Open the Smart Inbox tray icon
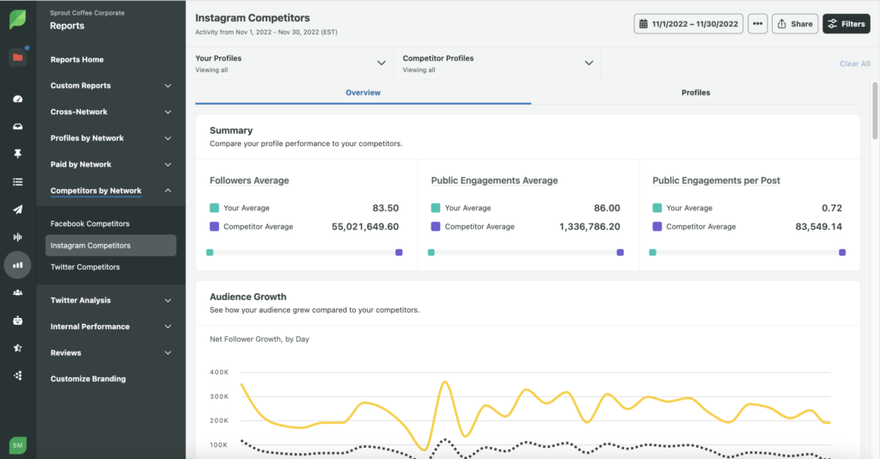The image size is (880, 459). pos(17,126)
